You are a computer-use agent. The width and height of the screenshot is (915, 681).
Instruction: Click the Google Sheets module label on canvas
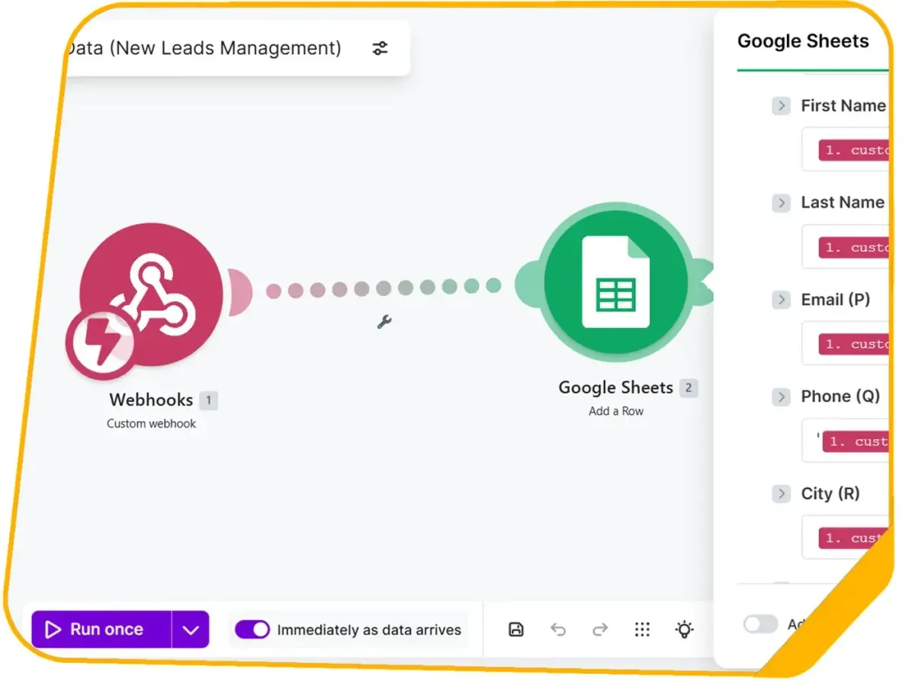click(615, 387)
